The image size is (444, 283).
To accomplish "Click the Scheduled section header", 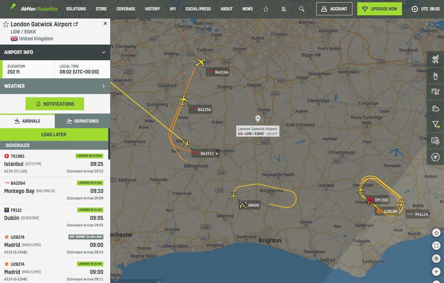I will click(54, 145).
